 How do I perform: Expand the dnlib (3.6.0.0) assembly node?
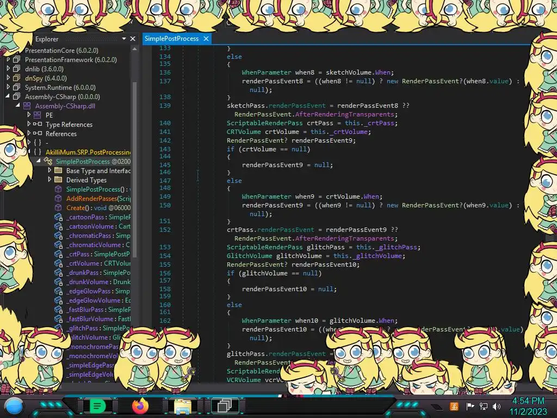pyautogui.click(x=8, y=69)
